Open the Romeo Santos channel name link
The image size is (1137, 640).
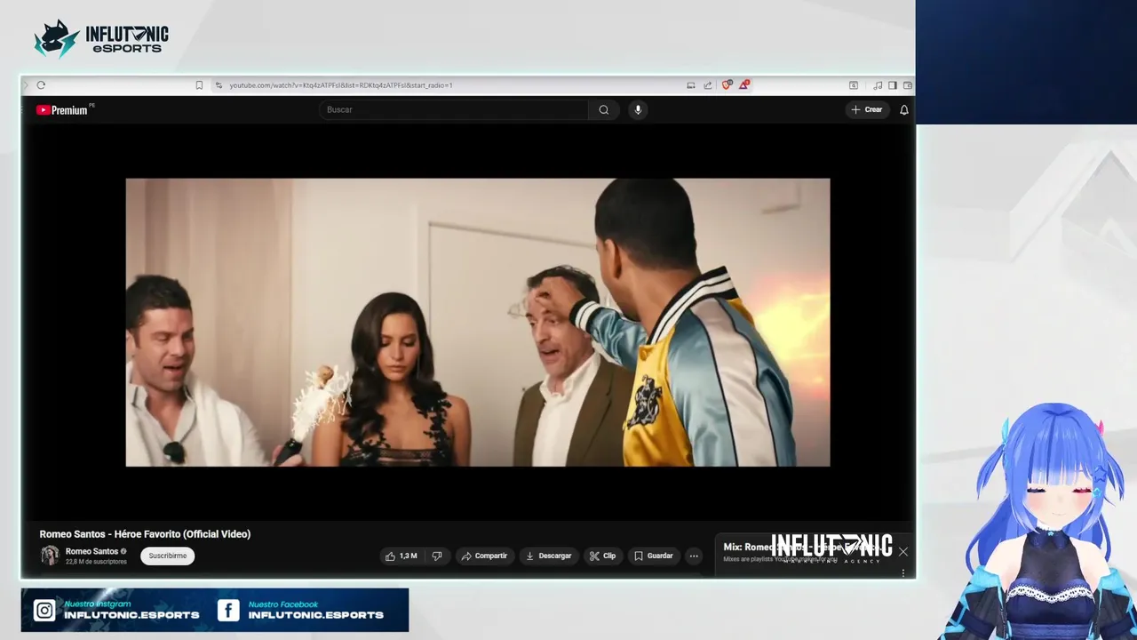[91, 551]
